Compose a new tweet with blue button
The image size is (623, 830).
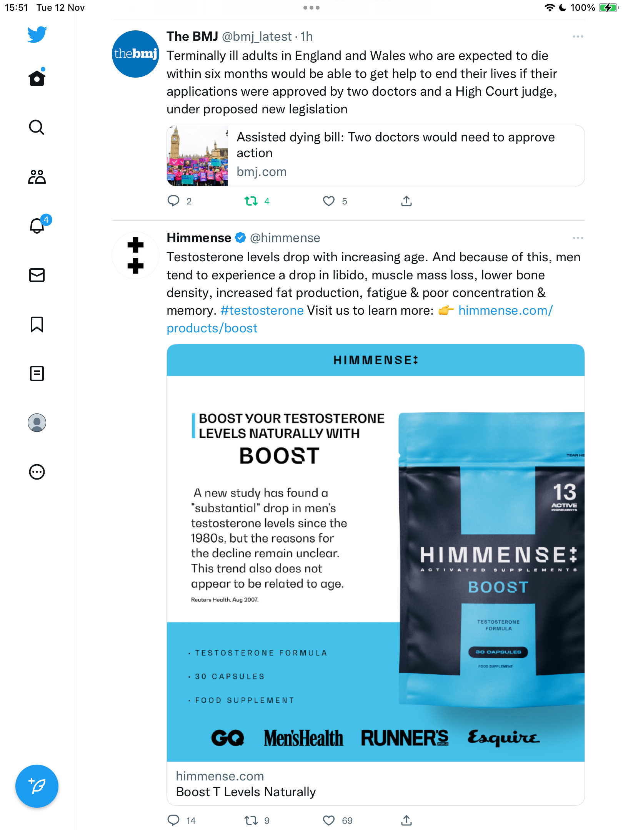[37, 786]
